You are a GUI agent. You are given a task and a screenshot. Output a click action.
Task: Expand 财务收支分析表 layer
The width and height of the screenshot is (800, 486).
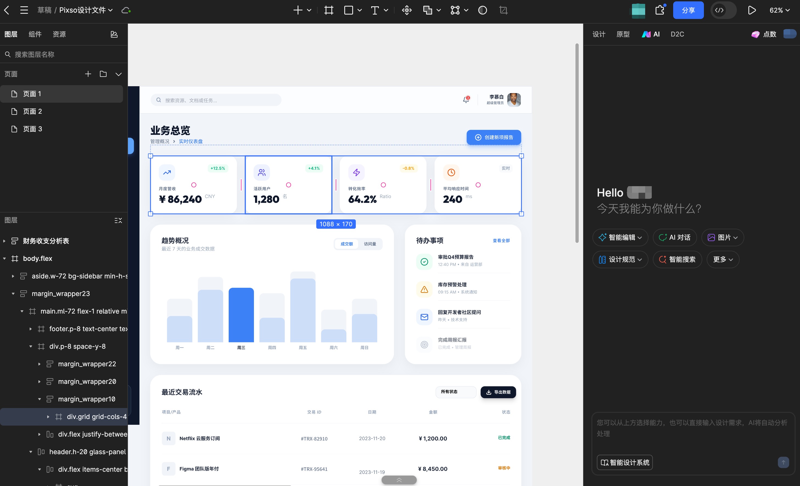click(x=4, y=241)
